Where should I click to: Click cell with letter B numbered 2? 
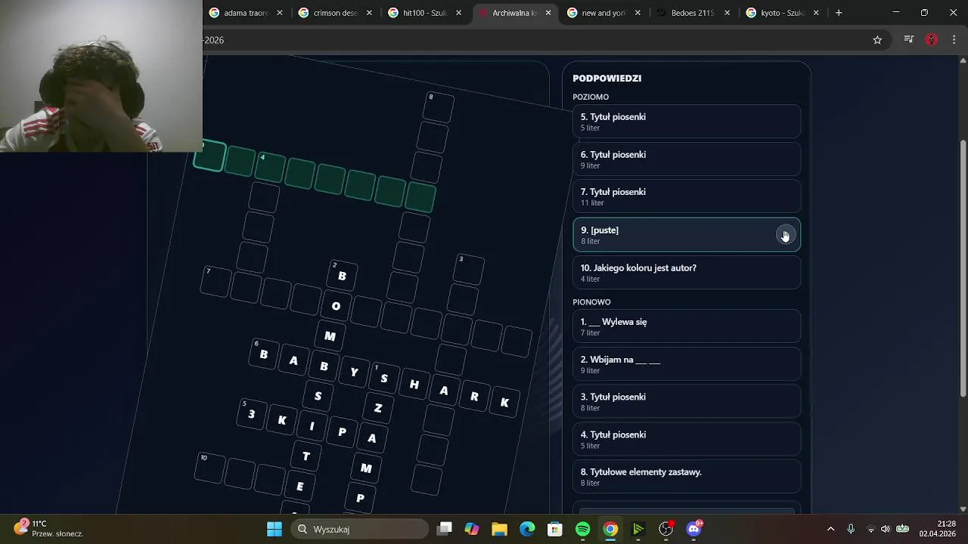tap(342, 276)
